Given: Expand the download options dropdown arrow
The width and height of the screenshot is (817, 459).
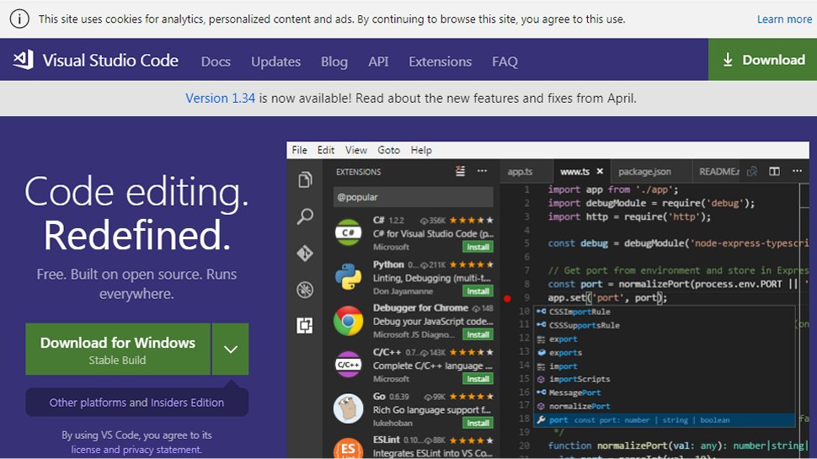Looking at the screenshot, I should pos(230,349).
